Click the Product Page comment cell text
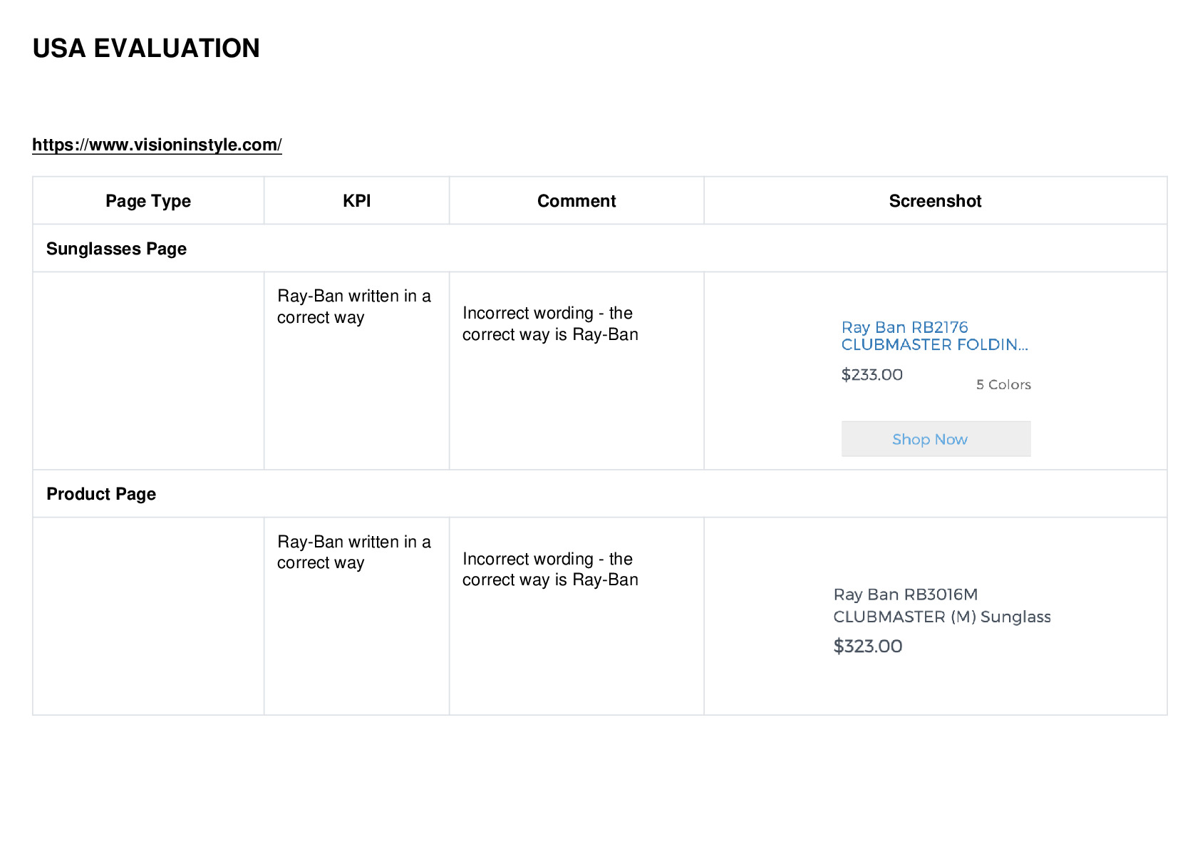The height and width of the screenshot is (849, 1200). point(550,569)
